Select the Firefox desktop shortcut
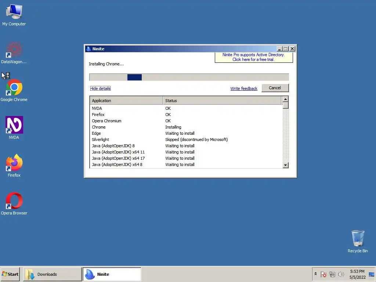 pos(14,166)
